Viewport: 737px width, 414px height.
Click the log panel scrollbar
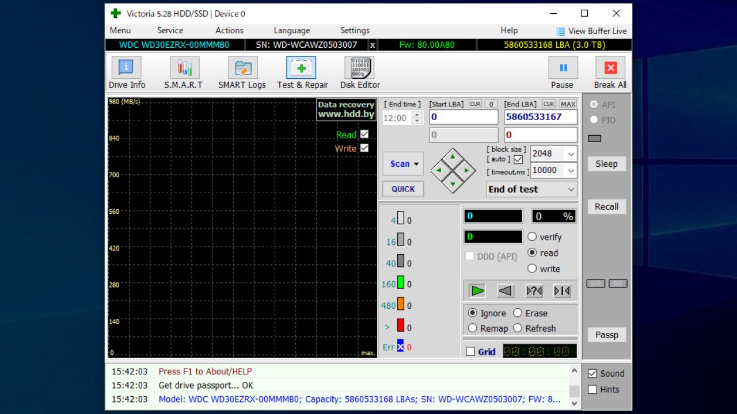[574, 386]
